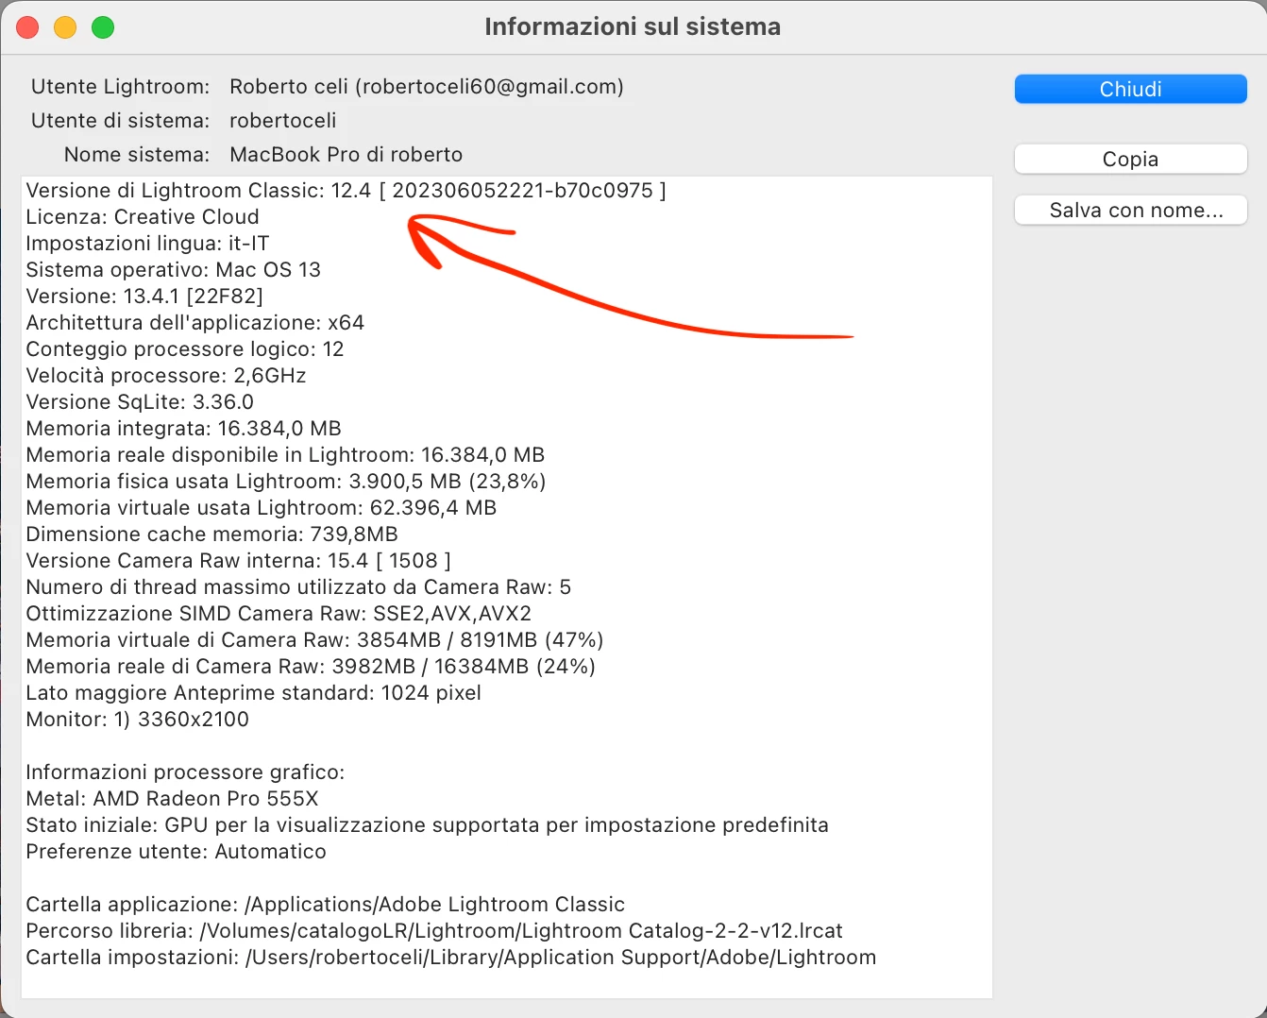Close the window using the red button

[x=27, y=27]
